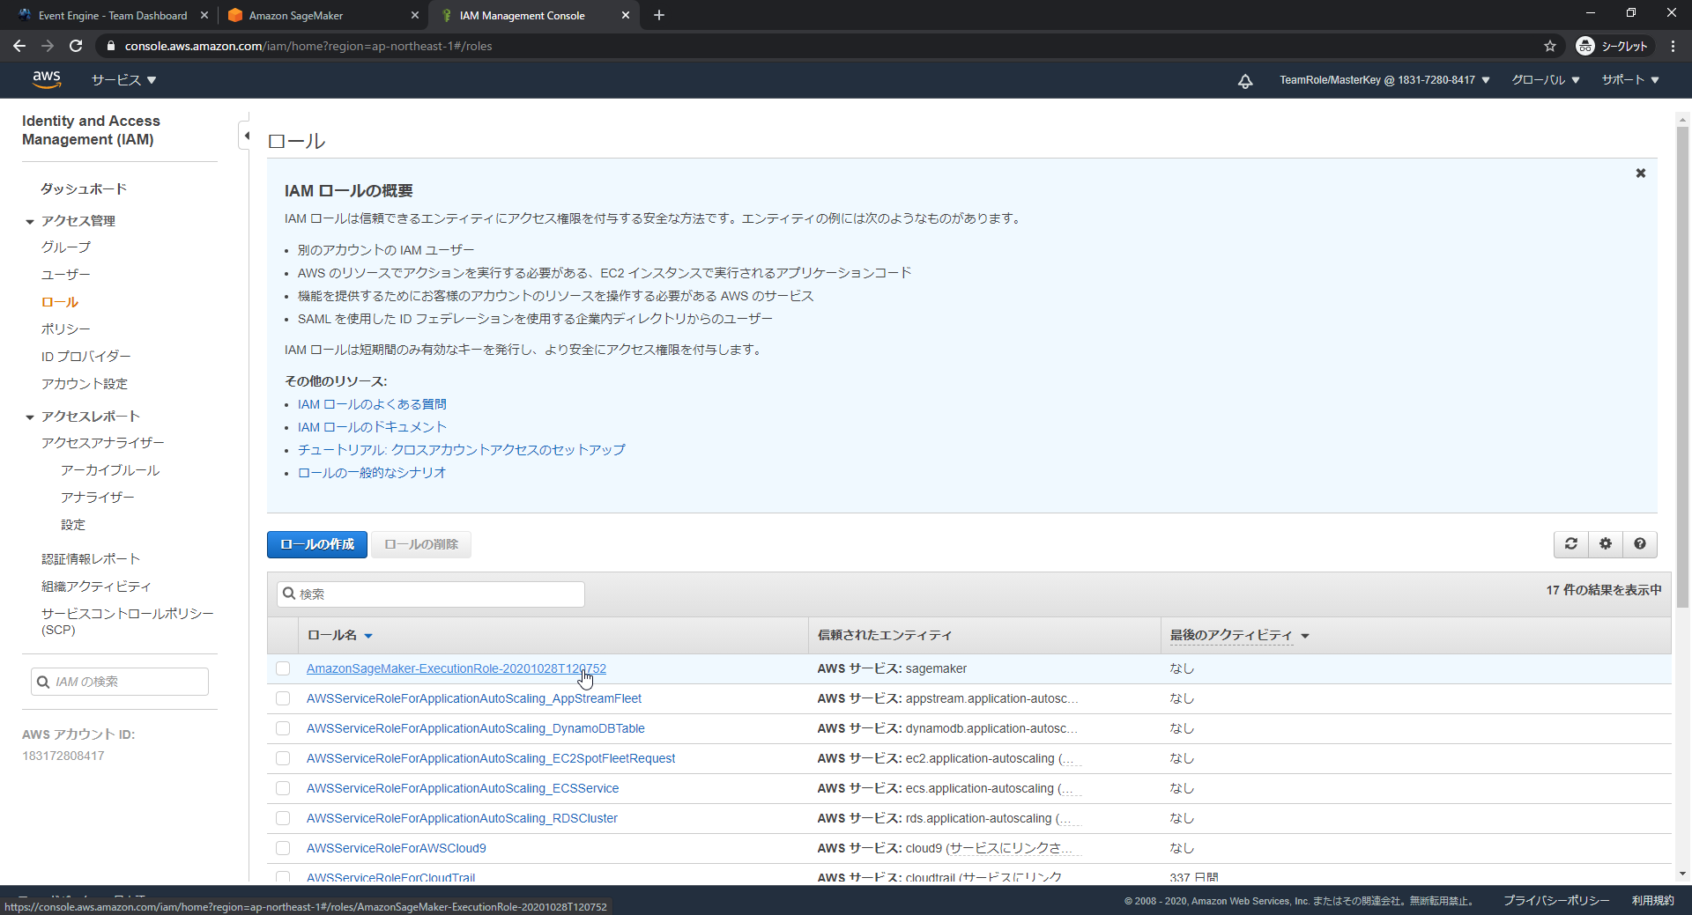1692x915 pixels.
Task: Open the サービス services dropdown
Action: point(124,80)
